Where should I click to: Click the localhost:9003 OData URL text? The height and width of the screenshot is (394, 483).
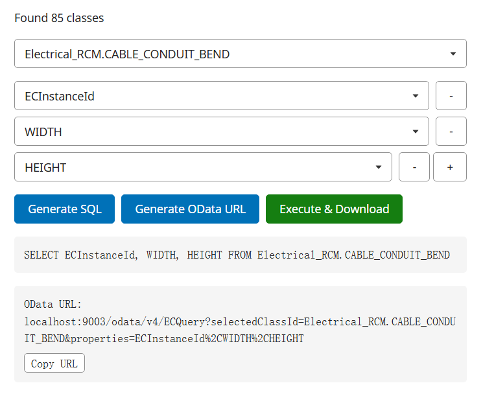240,330
